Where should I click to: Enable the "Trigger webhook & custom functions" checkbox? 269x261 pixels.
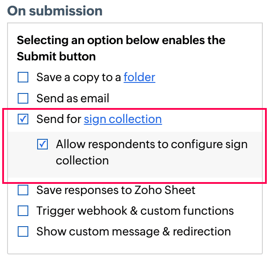click(x=23, y=211)
